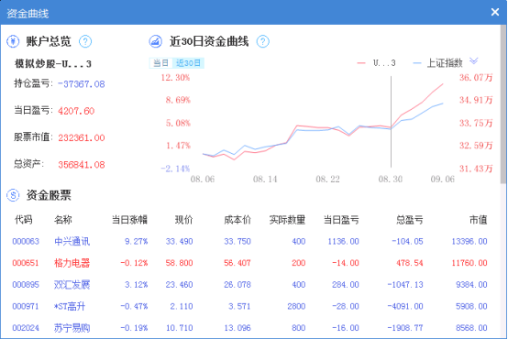Click 总资产 value 356841.08
Screen dimensions: 508x339
click(82, 165)
